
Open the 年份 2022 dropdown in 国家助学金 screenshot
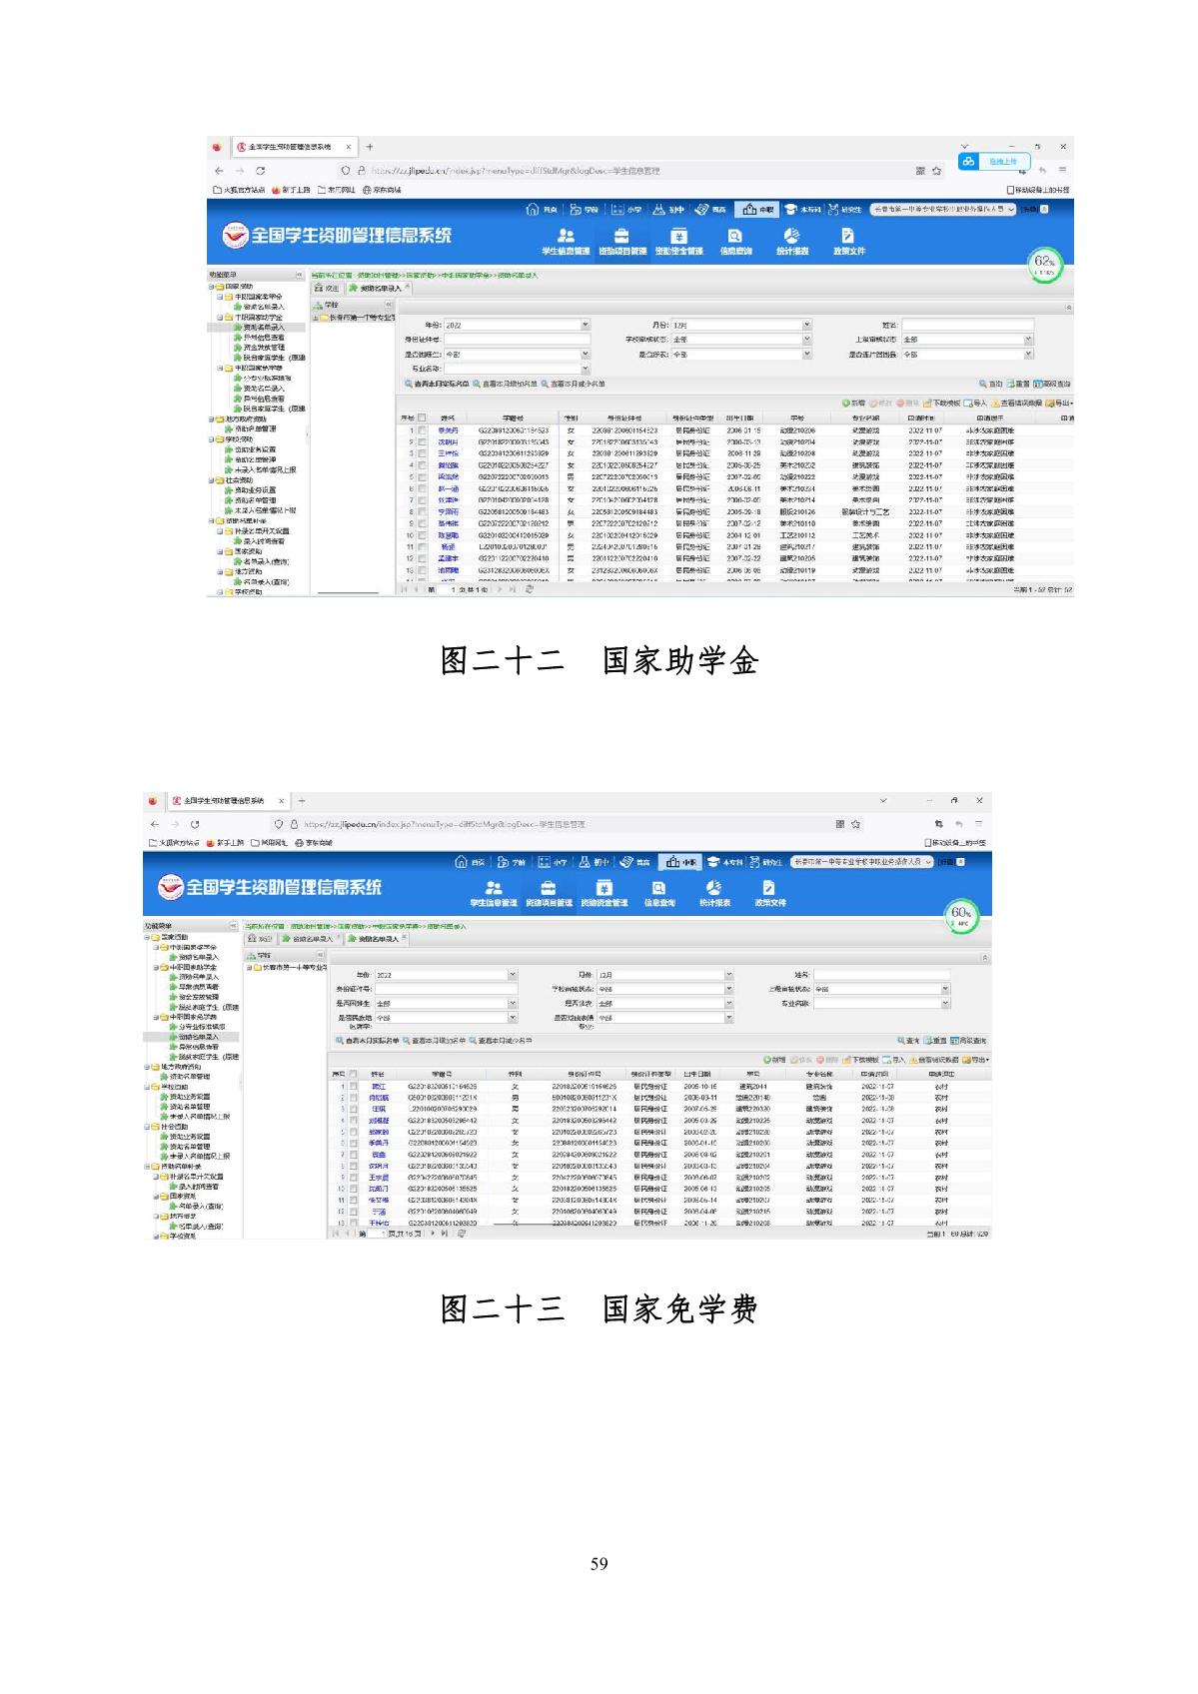coord(586,326)
